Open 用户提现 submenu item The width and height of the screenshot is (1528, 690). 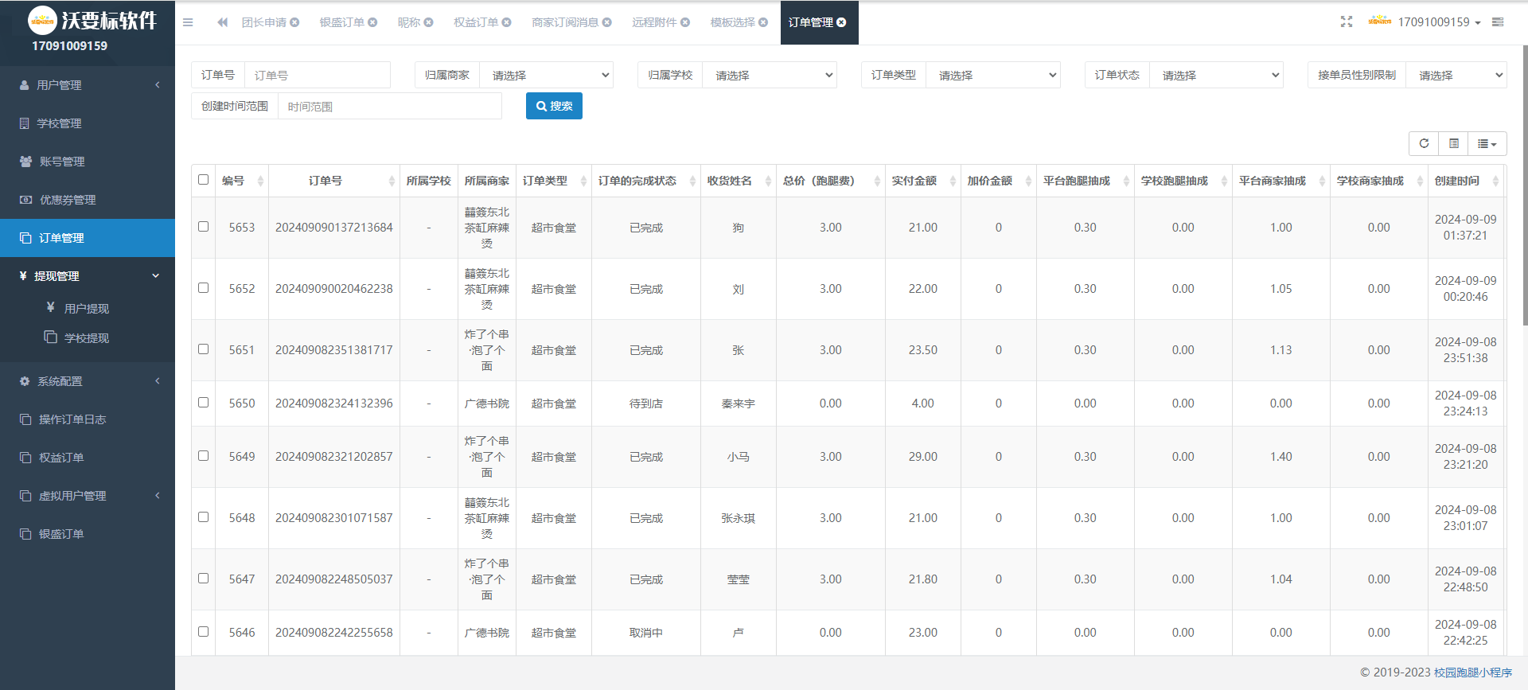click(87, 309)
